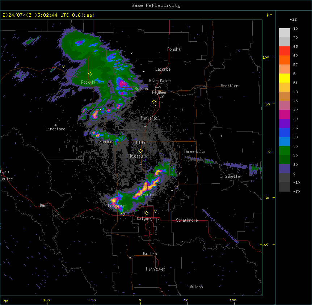Screen dimensions: 312x305
Task: Select the yellow diamond marker below Cochrane
Action: 123,214
